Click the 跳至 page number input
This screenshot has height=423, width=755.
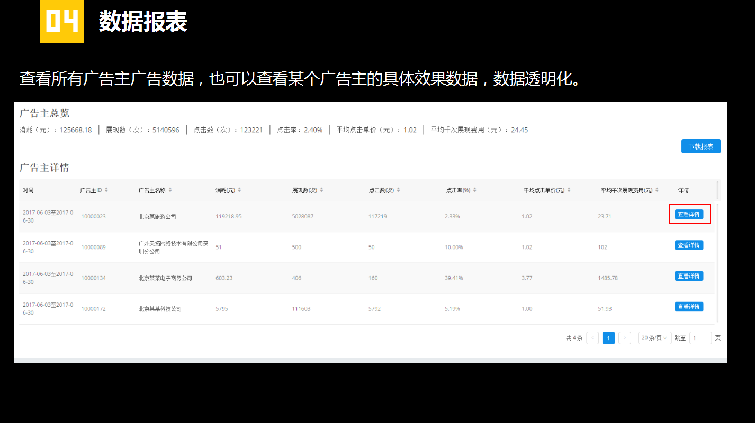pyautogui.click(x=700, y=338)
